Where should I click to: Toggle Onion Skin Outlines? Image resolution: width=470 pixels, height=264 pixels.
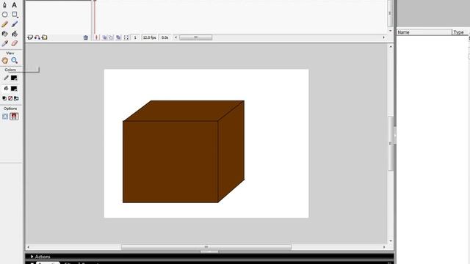[111, 37]
